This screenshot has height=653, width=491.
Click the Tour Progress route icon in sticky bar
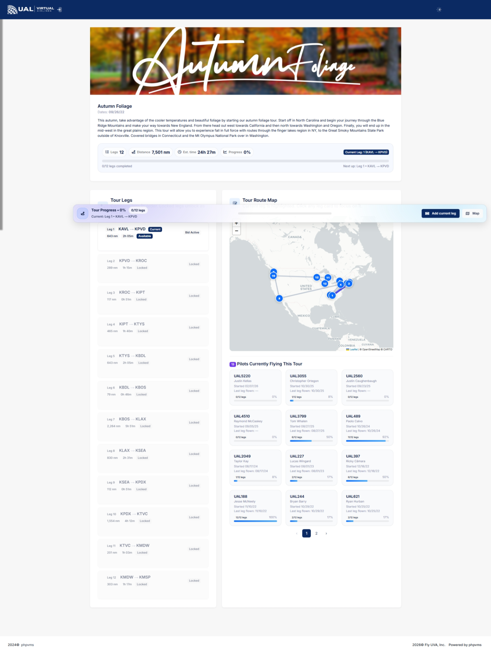pyautogui.click(x=82, y=214)
